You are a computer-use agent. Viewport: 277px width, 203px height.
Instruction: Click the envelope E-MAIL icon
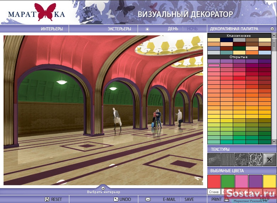[x=148, y=199]
